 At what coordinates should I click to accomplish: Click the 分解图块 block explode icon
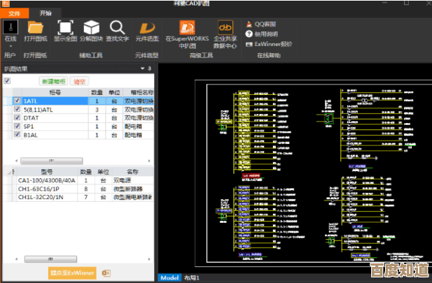tap(91, 28)
